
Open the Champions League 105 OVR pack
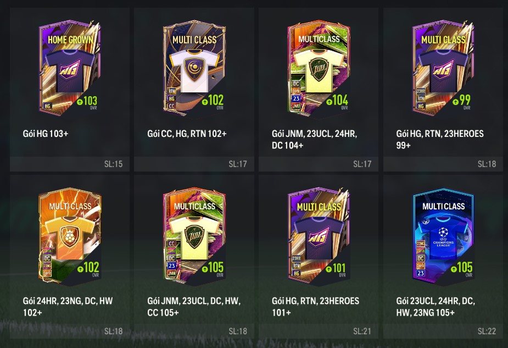tap(443, 236)
